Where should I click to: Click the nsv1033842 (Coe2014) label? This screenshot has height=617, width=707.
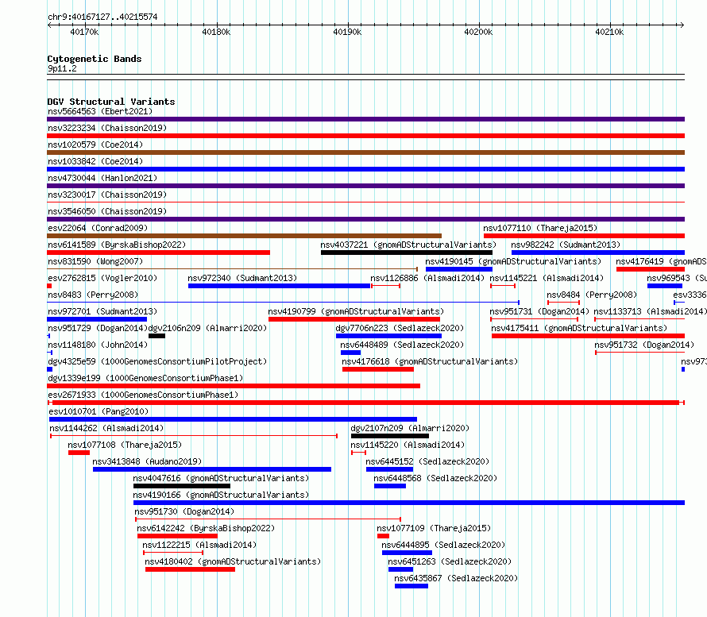[95, 161]
